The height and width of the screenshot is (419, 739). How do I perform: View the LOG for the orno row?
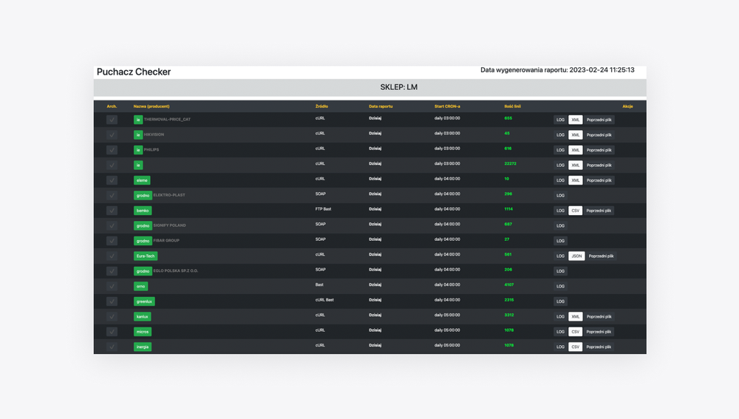(560, 287)
